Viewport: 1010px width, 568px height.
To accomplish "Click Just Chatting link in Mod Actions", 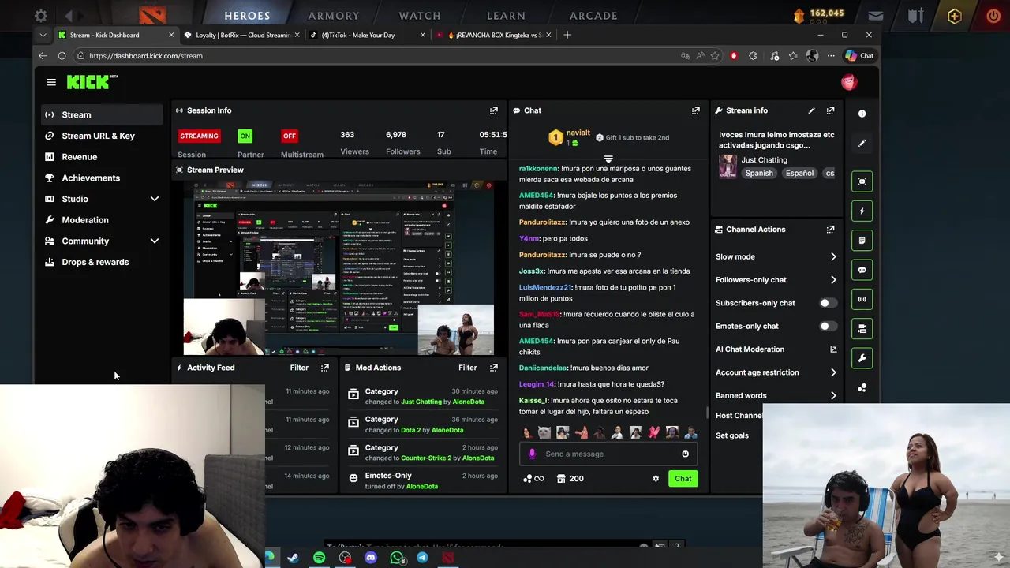I will tap(421, 402).
